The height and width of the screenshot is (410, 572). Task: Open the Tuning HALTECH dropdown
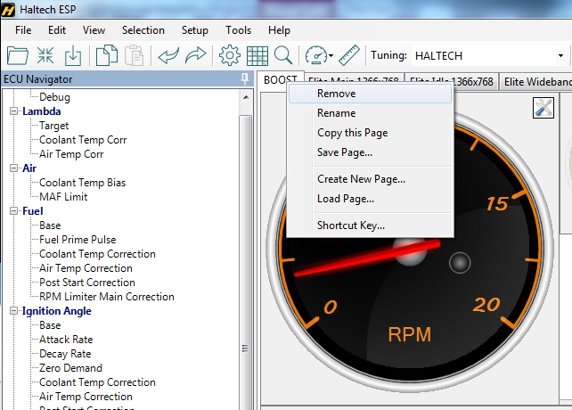[x=560, y=55]
